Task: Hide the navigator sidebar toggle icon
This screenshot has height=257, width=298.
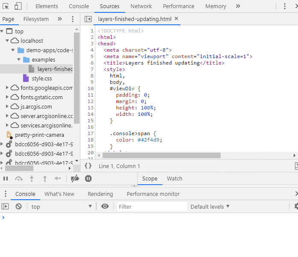Action: click(x=88, y=19)
